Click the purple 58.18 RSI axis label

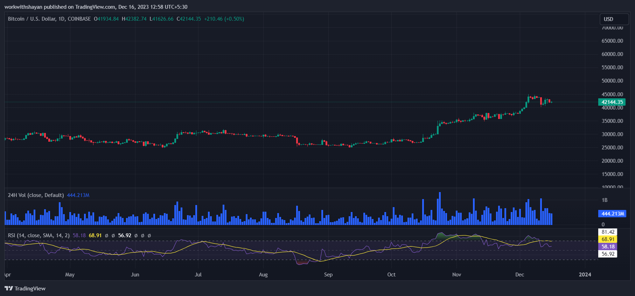[x=608, y=247]
